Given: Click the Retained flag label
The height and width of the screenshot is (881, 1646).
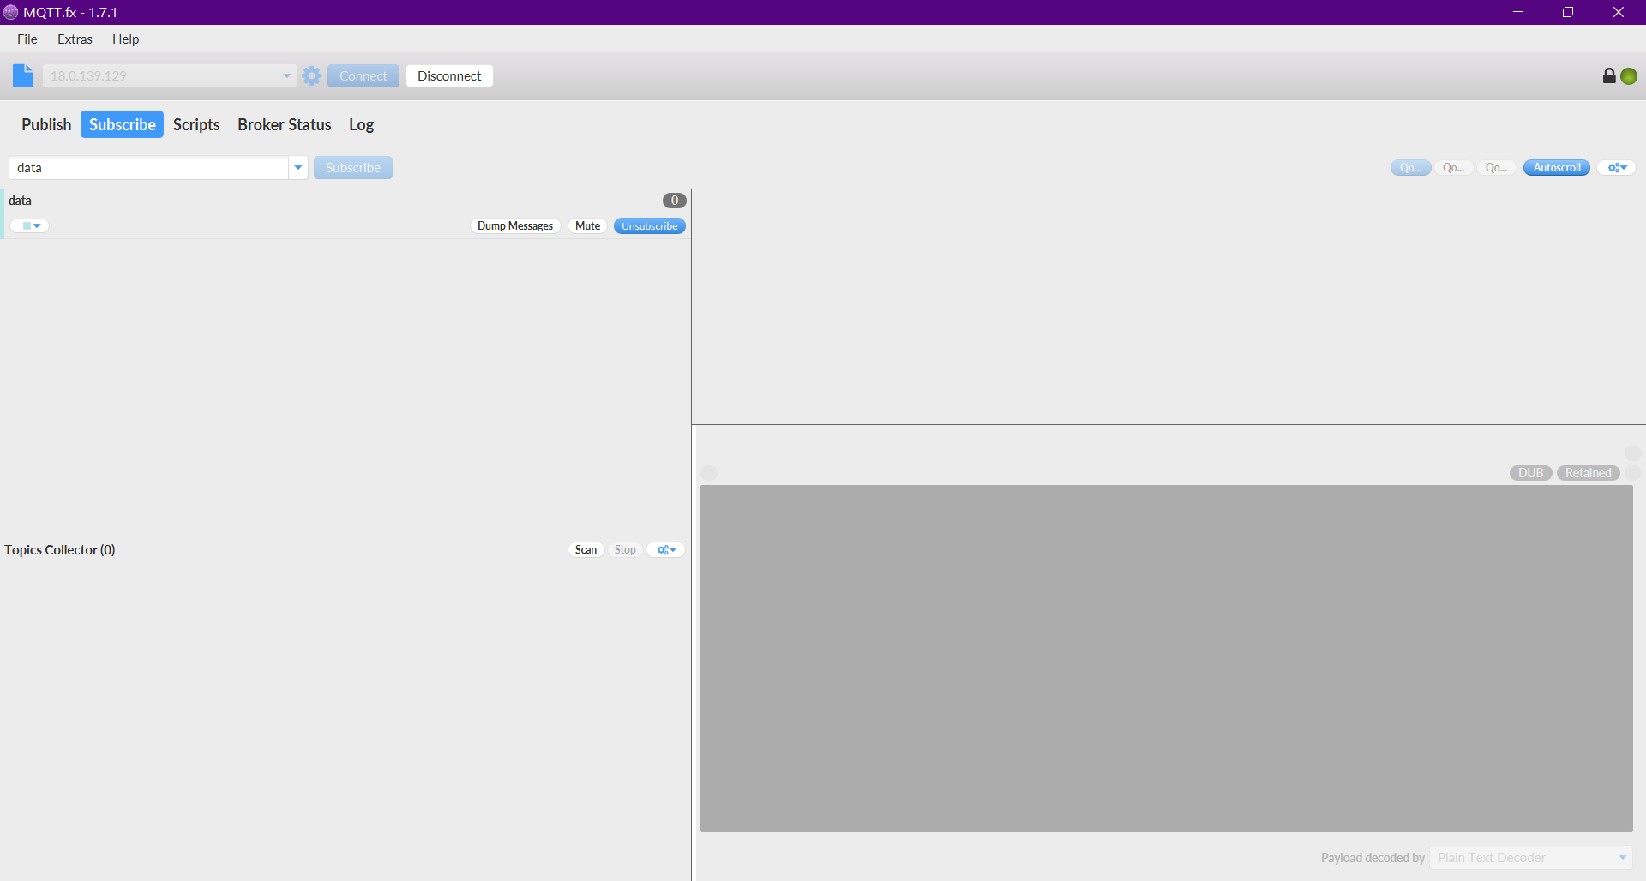Looking at the screenshot, I should (x=1588, y=473).
